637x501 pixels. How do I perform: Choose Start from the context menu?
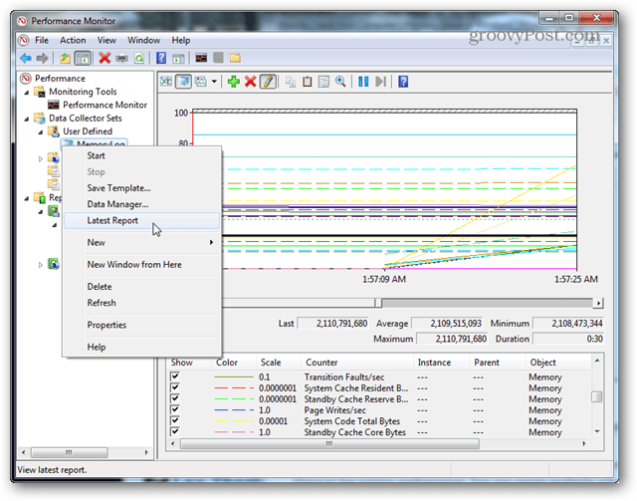coord(141,155)
